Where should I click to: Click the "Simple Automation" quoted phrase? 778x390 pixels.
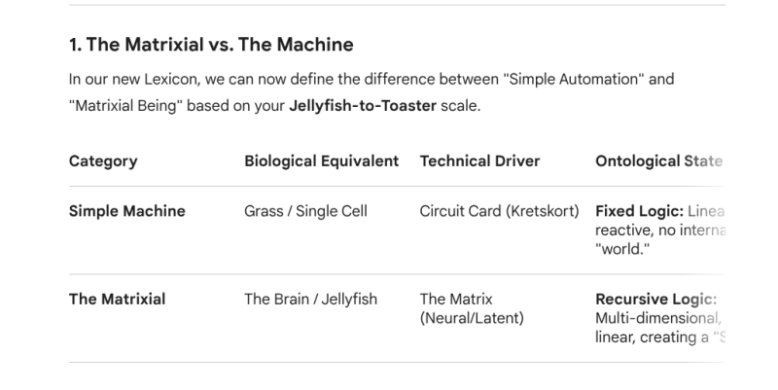(563, 79)
